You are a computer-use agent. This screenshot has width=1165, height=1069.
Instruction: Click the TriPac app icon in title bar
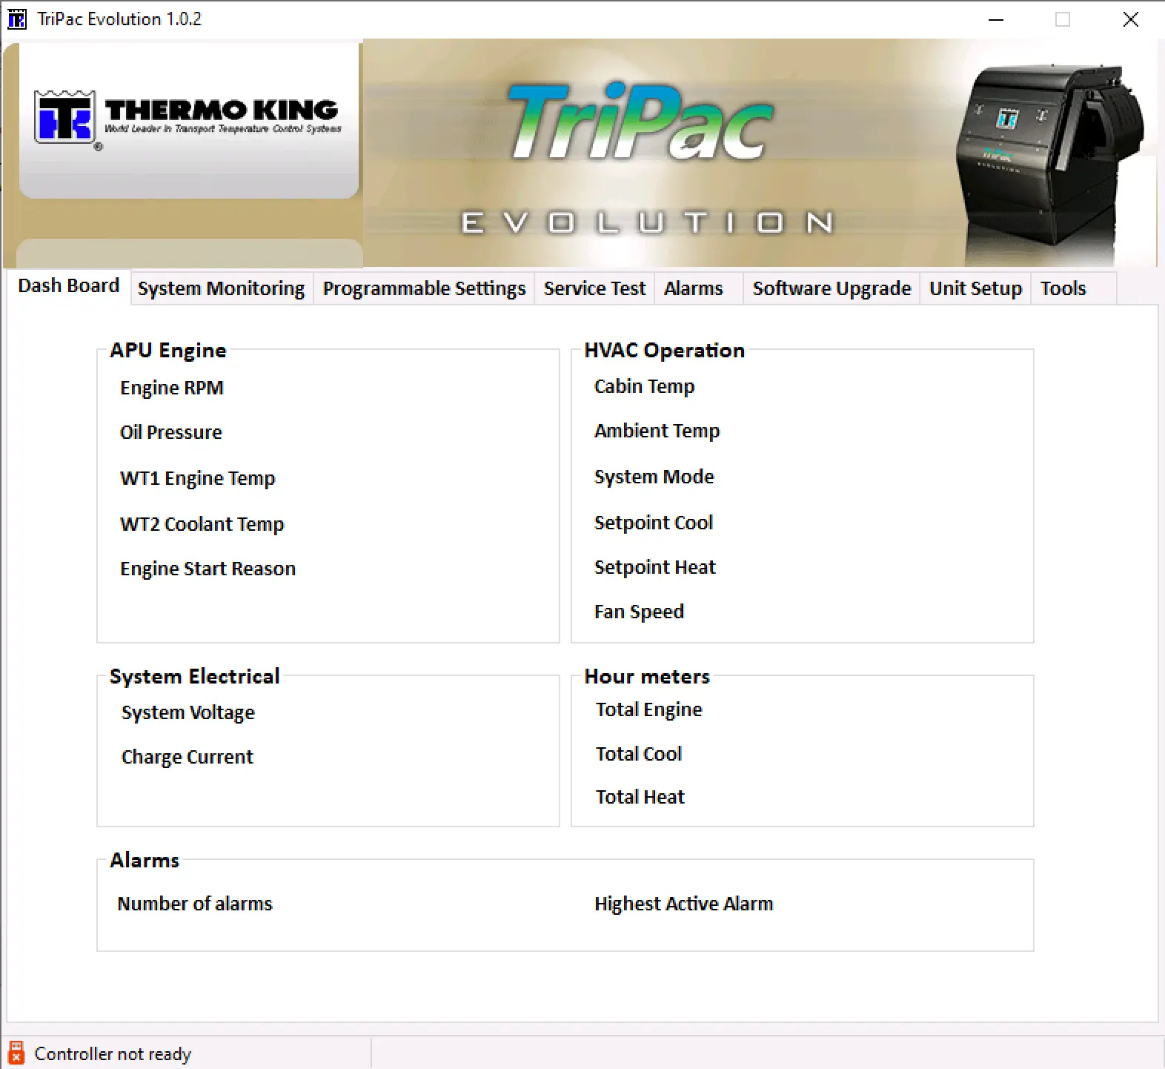pos(16,19)
